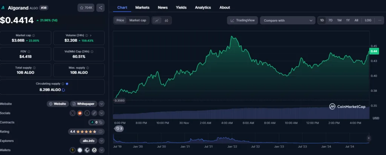Open the more options ellipsis on chart

pyautogui.click(x=379, y=20)
